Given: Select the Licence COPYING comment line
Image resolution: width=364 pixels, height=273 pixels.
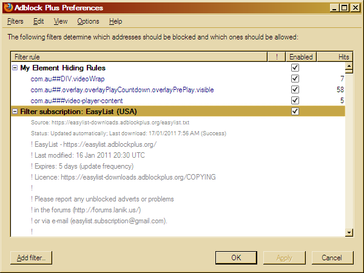Looking at the screenshot, I should tap(123, 177).
